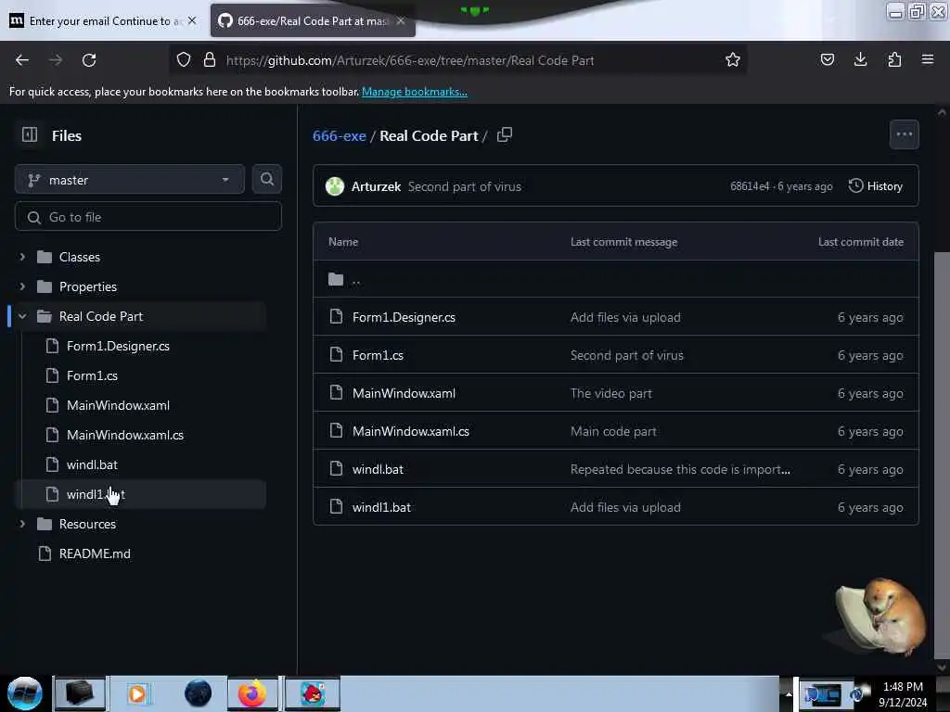950x712 pixels.
Task: Open the Resources folder in the tree
Action: click(x=87, y=524)
